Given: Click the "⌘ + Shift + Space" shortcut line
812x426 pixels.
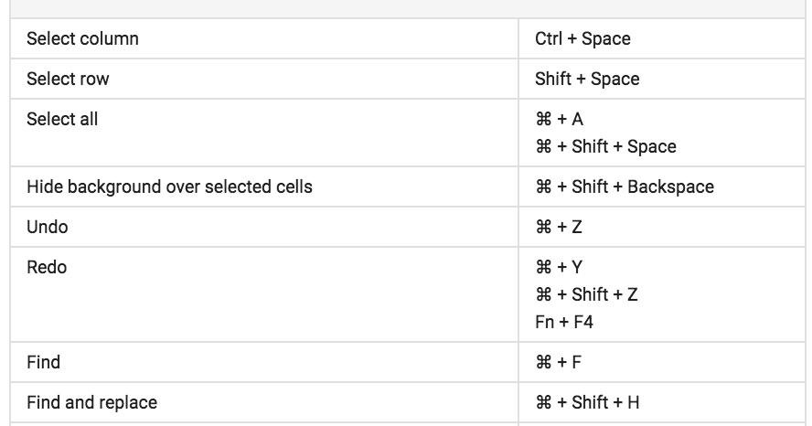Looking at the screenshot, I should pyautogui.click(x=605, y=147).
